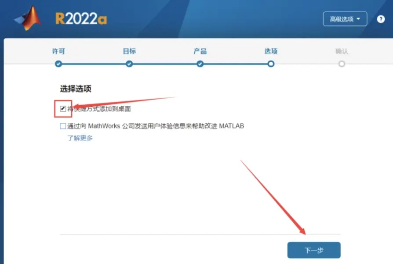Click the 许可 step checkmark circle

[58, 64]
